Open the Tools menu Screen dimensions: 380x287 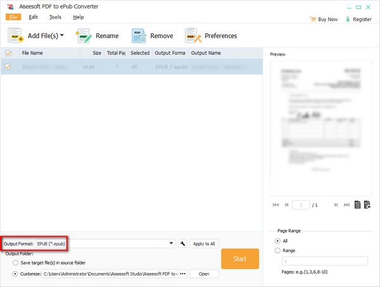[x=55, y=17]
